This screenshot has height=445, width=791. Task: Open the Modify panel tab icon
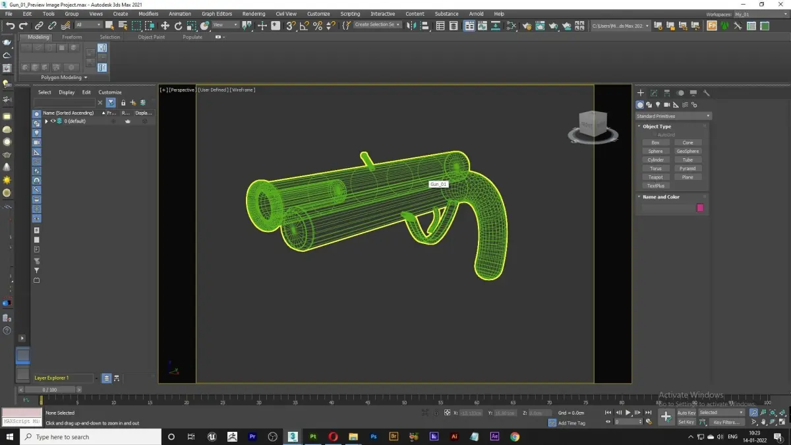tap(654, 93)
